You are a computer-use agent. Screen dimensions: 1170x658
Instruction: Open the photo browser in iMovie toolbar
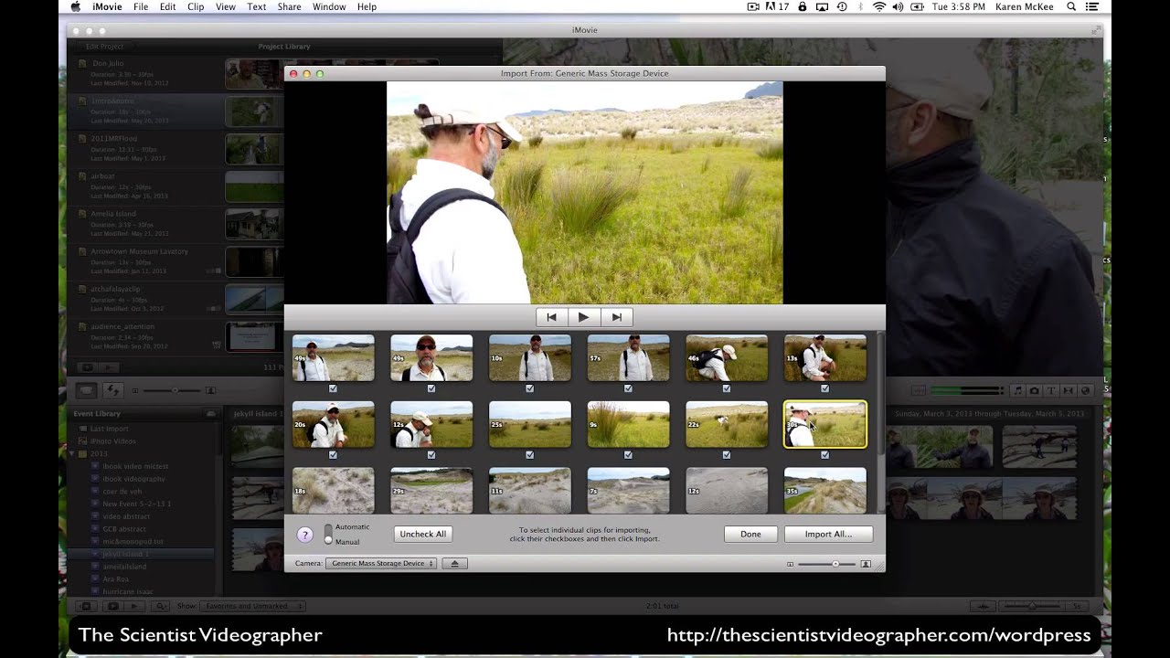(x=1034, y=390)
